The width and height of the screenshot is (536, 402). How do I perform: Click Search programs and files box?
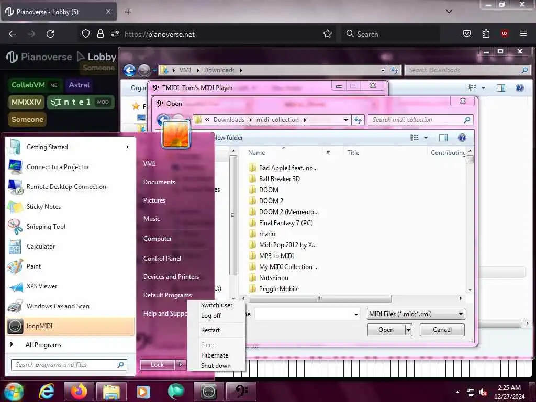click(x=69, y=365)
